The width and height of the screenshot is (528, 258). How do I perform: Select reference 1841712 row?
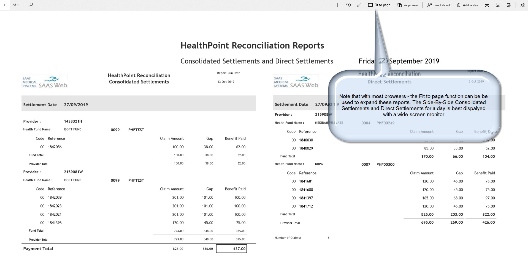pyautogui.click(x=306, y=206)
